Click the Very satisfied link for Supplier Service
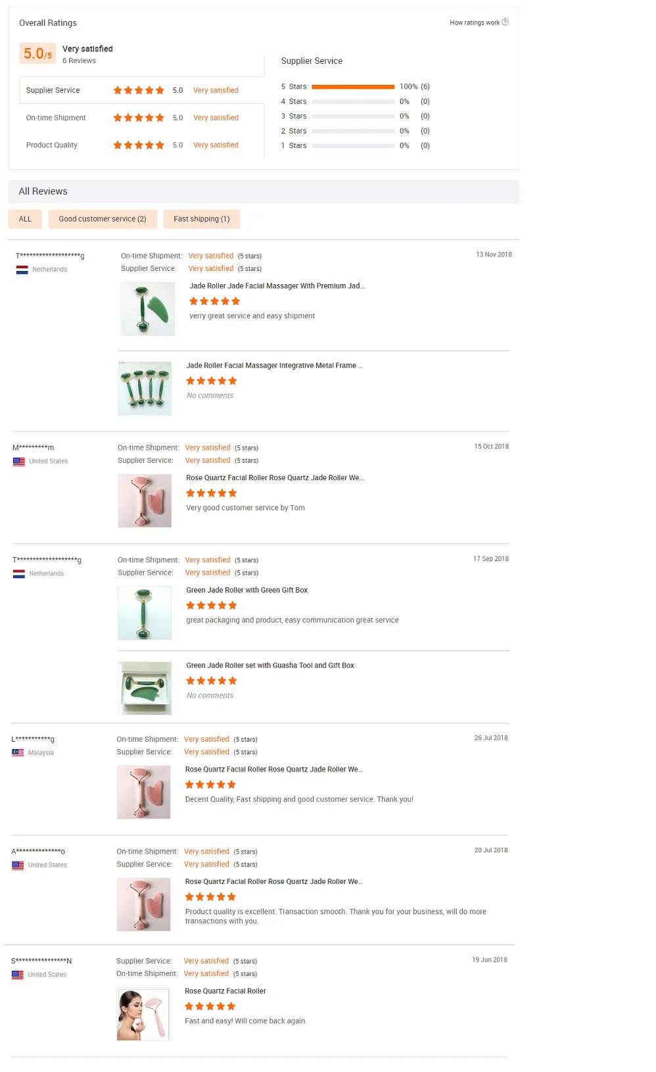 [x=216, y=90]
